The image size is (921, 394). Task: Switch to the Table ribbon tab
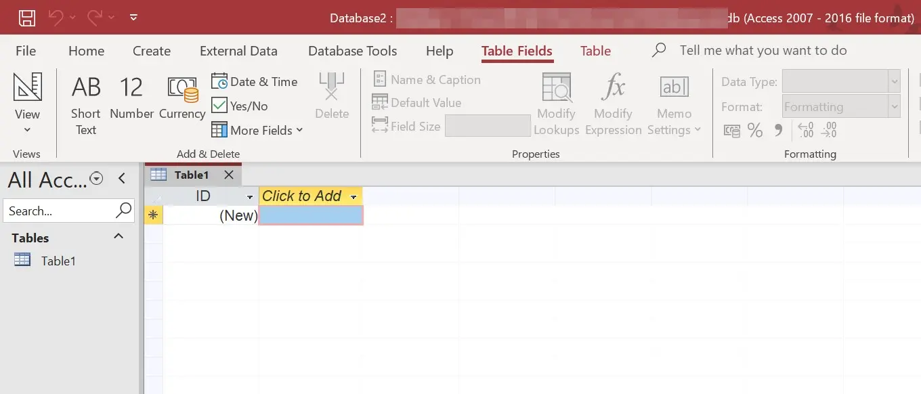(595, 51)
